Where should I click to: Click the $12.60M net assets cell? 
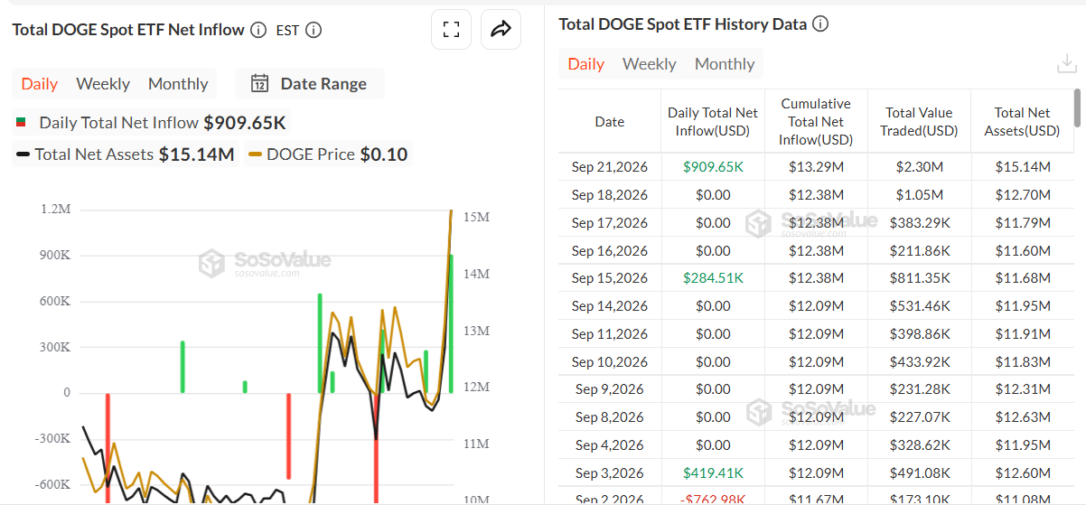[x=1022, y=473]
